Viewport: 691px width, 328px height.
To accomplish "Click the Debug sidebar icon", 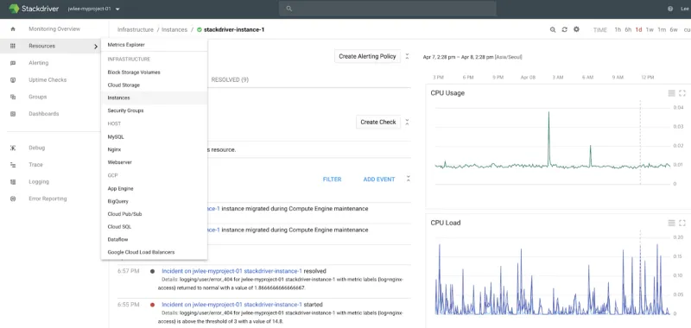I will (13, 148).
